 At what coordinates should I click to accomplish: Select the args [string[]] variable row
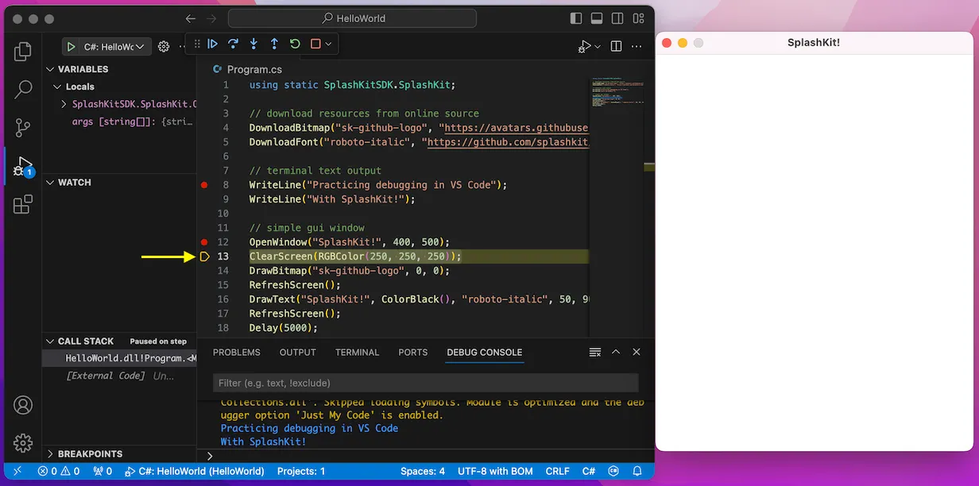pos(119,121)
